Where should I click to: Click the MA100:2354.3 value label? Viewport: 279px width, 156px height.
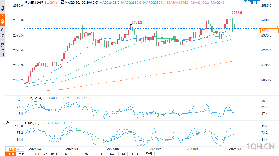(x=154, y=2)
